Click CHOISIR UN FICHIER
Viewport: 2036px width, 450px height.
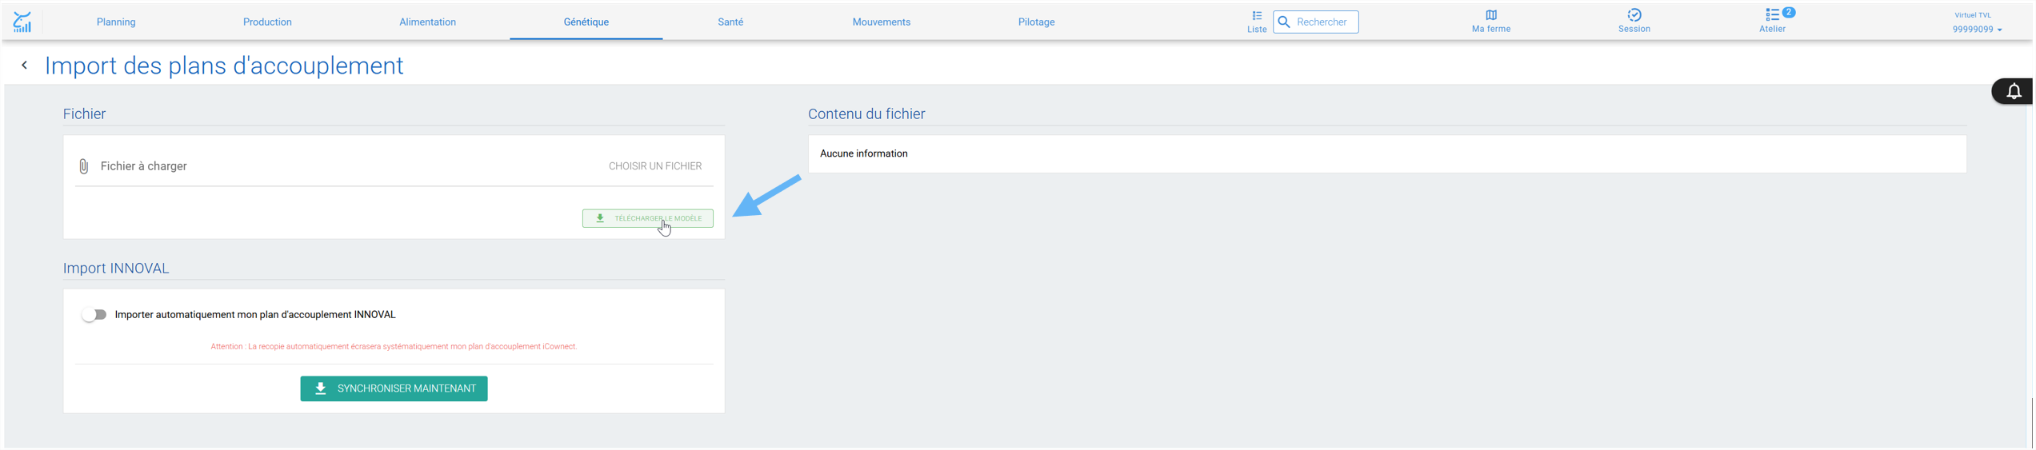(655, 166)
